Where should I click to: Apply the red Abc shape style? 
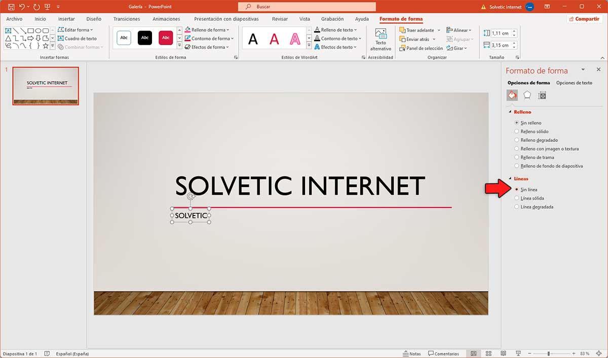click(166, 38)
